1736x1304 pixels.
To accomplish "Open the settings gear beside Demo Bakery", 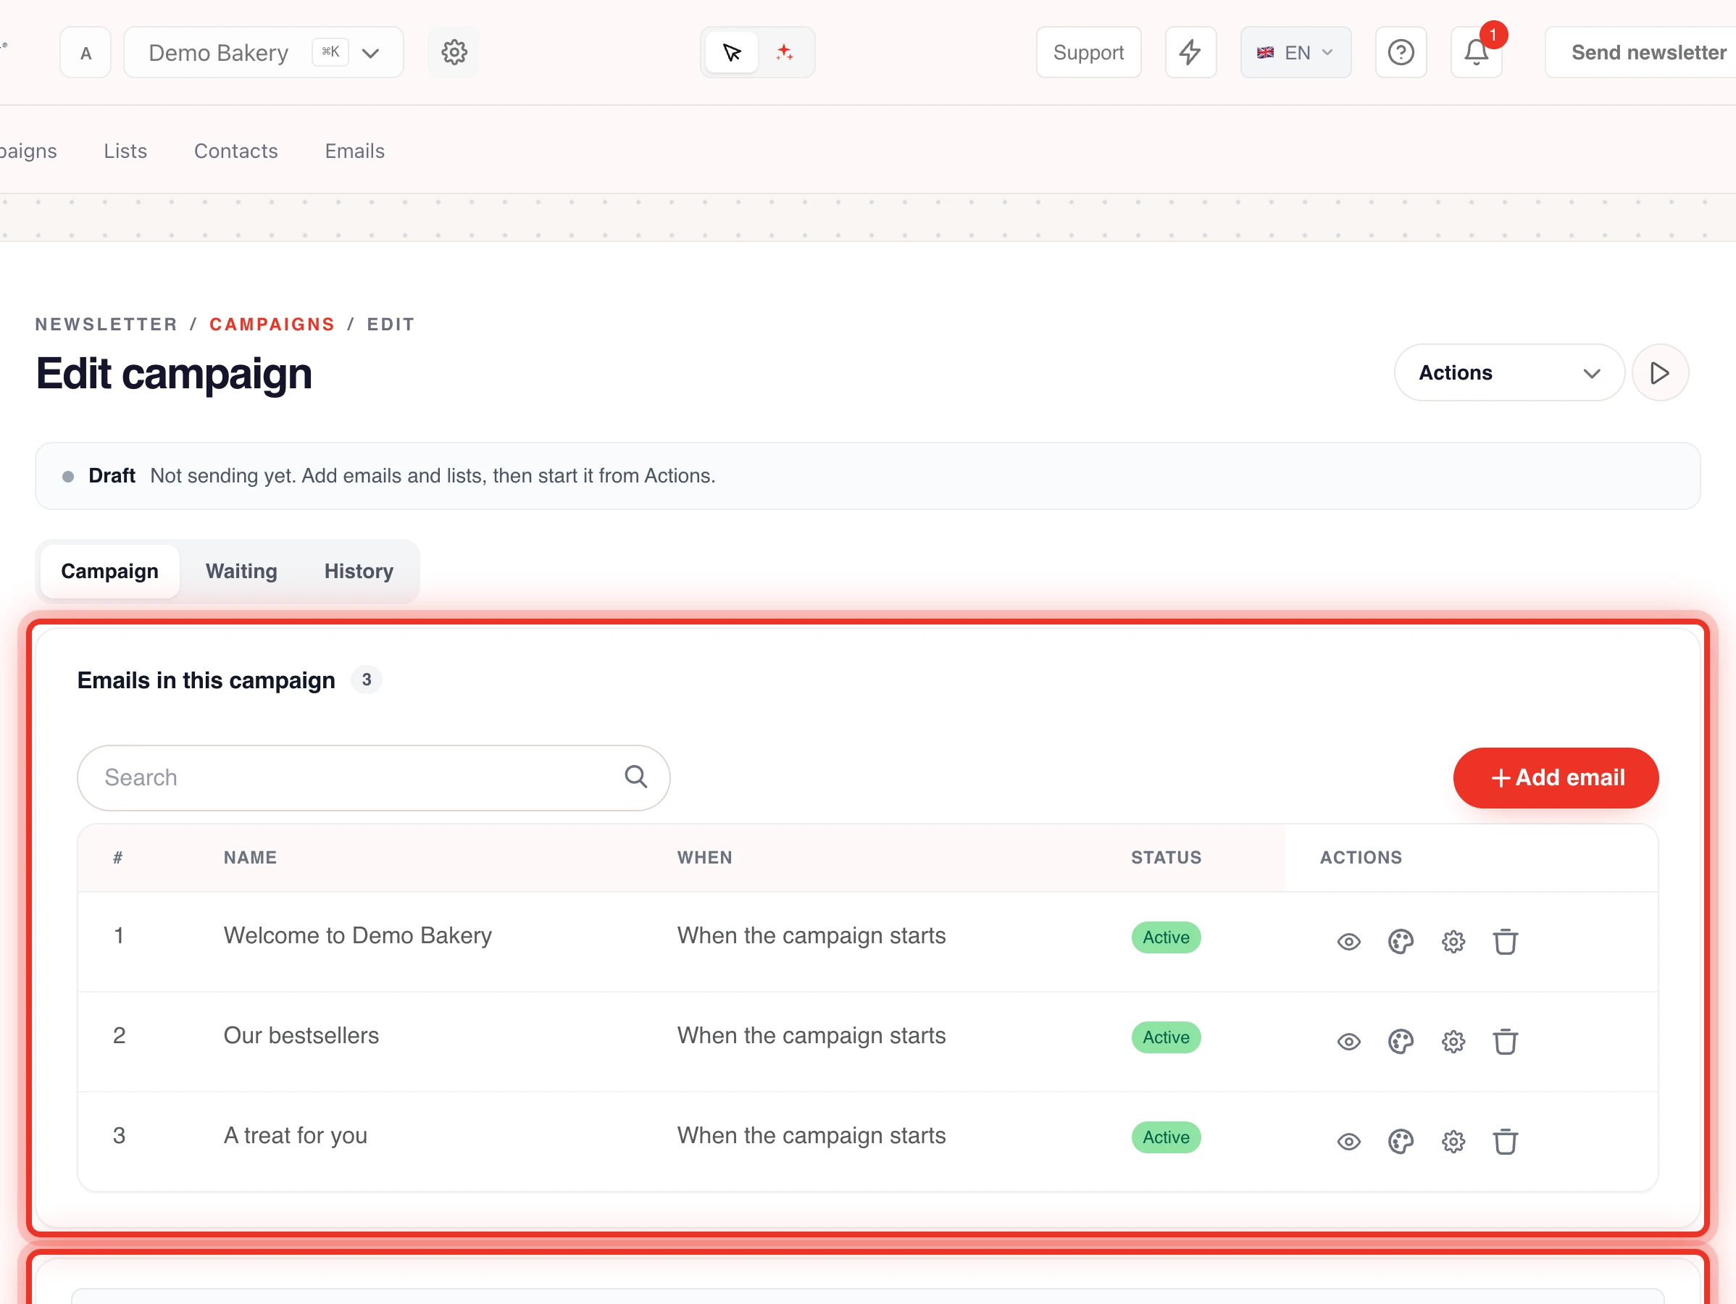I will (x=454, y=53).
